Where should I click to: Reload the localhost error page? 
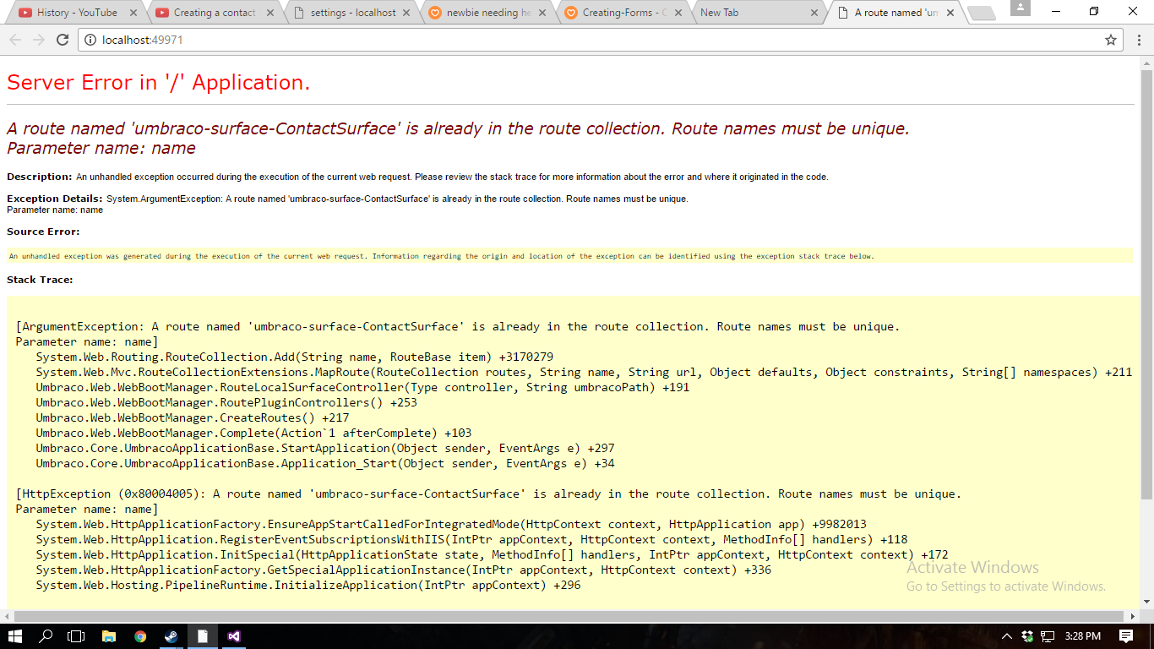coord(63,40)
